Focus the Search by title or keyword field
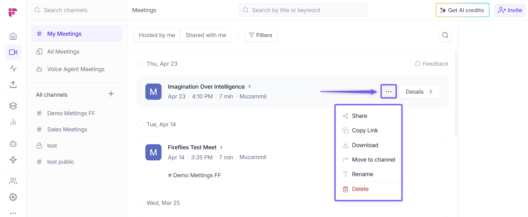Viewport: 528px width, 217px height. pos(303,10)
